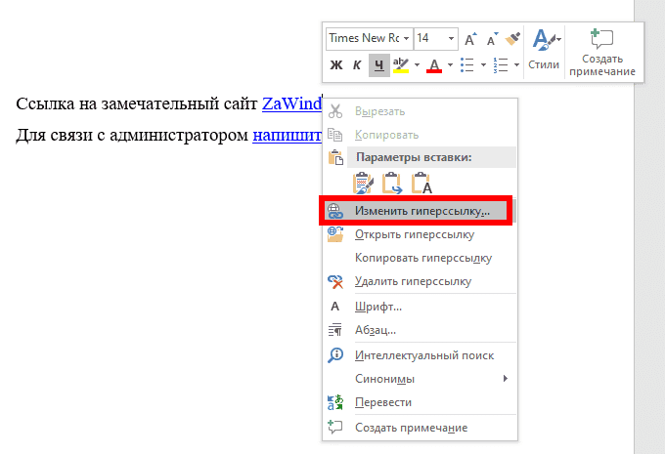Select the Format Painter brush icon
The width and height of the screenshot is (665, 454).
512,38
